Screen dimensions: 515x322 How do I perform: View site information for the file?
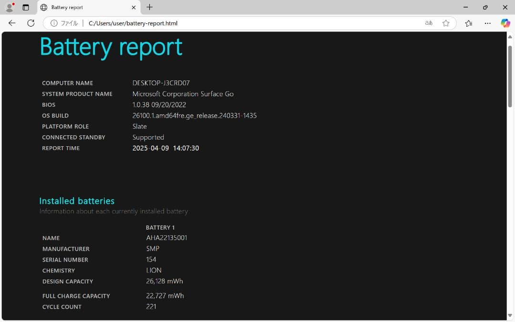pos(64,23)
